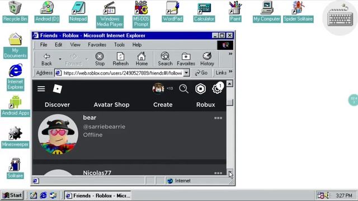Open the Roblox search magnifier

pyautogui.click(x=183, y=89)
